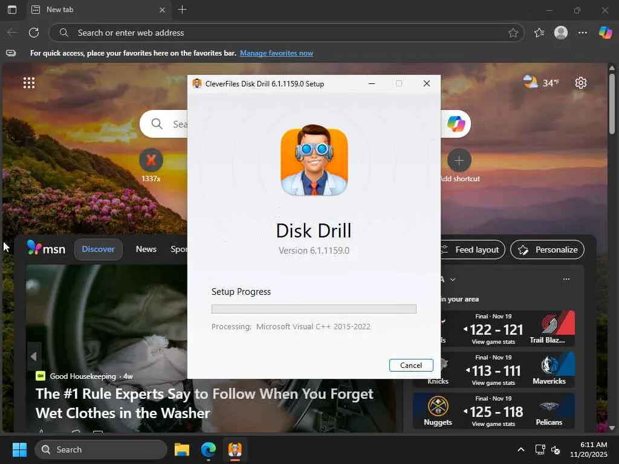Image resolution: width=619 pixels, height=464 pixels.
Task: Focus the Edge address bar
Action: coord(286,33)
